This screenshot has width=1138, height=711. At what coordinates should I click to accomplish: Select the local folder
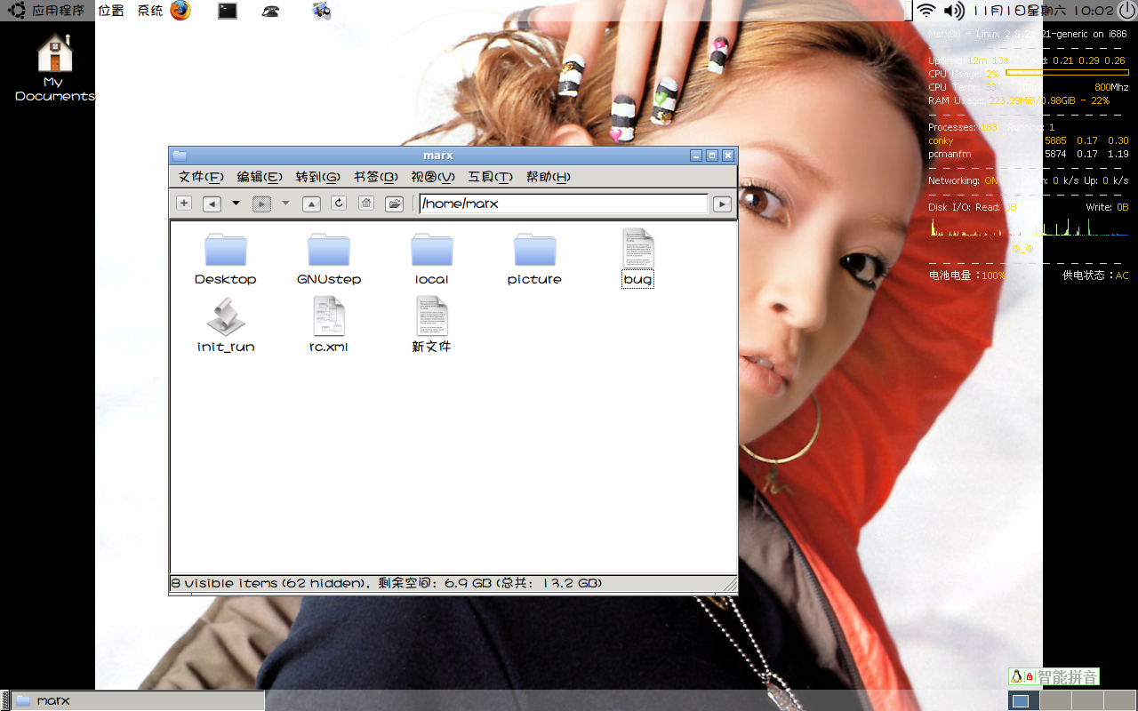(432, 259)
